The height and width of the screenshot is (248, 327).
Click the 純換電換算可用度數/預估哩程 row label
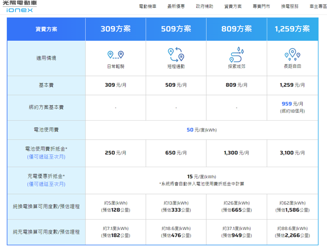point(46,207)
